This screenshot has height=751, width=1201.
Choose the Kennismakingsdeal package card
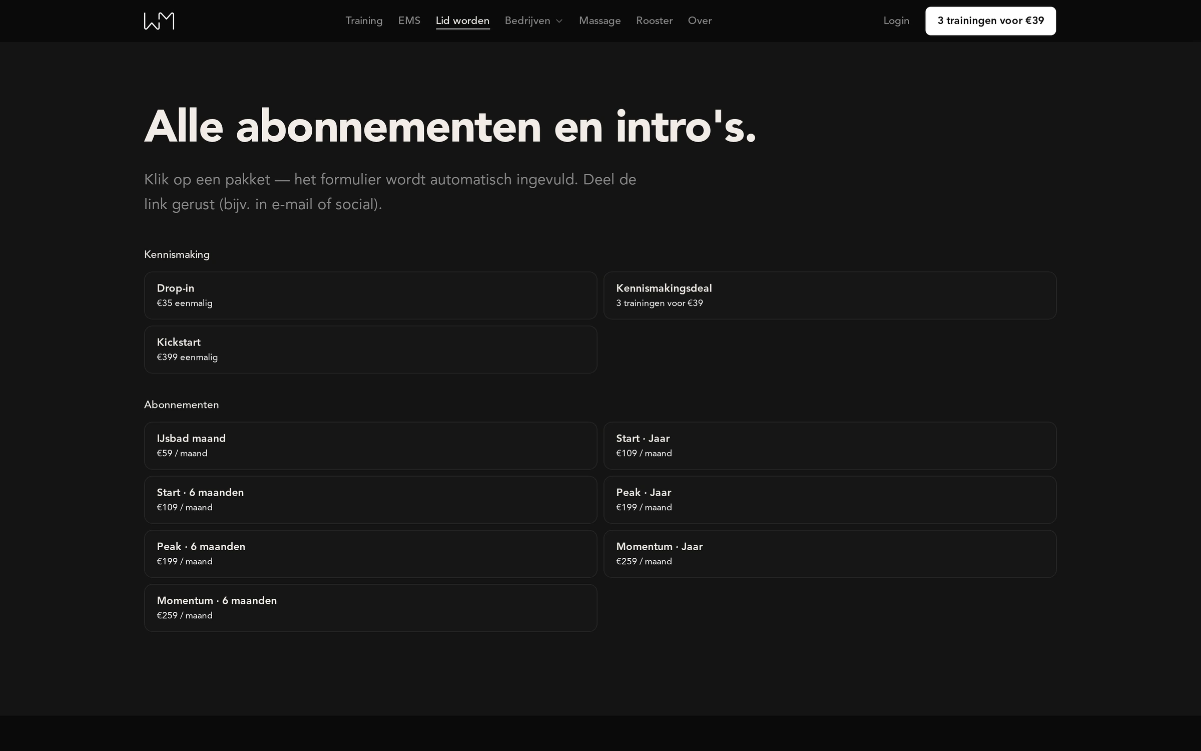(830, 295)
